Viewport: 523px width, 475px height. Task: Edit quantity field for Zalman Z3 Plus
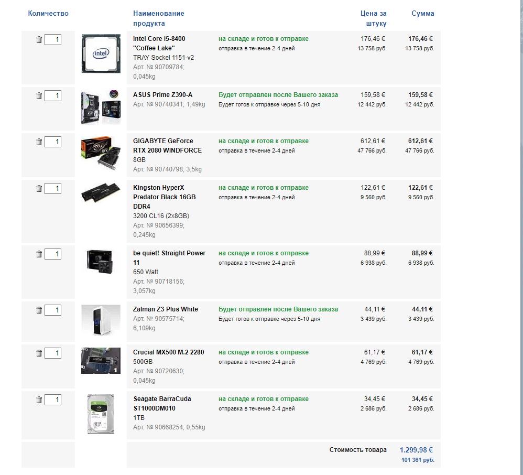[x=53, y=310]
